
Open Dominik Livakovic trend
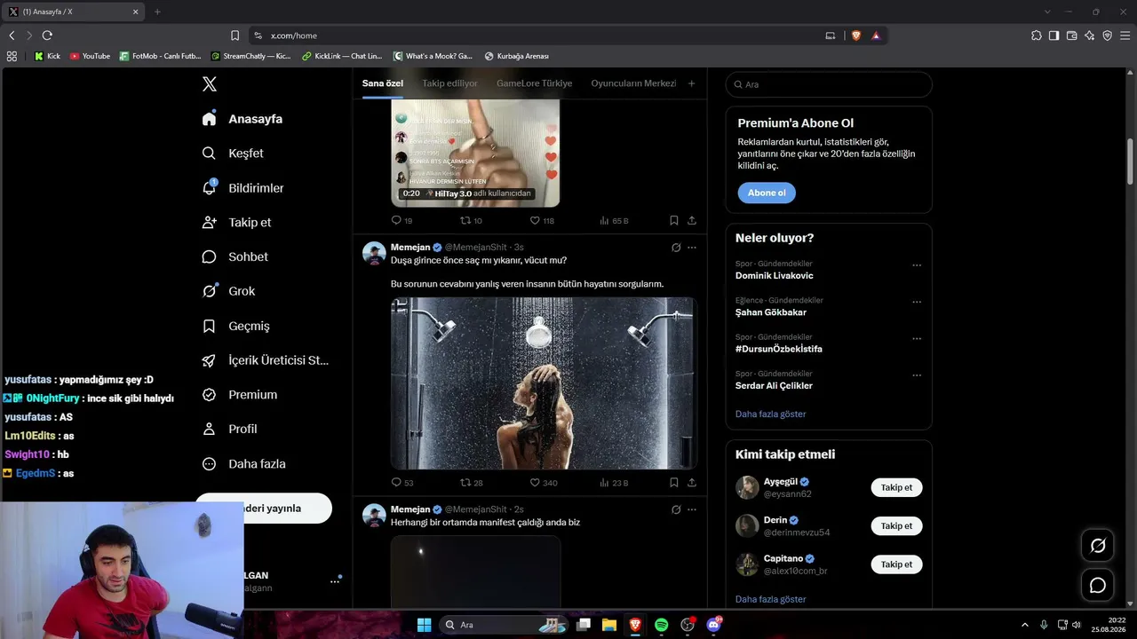(775, 275)
